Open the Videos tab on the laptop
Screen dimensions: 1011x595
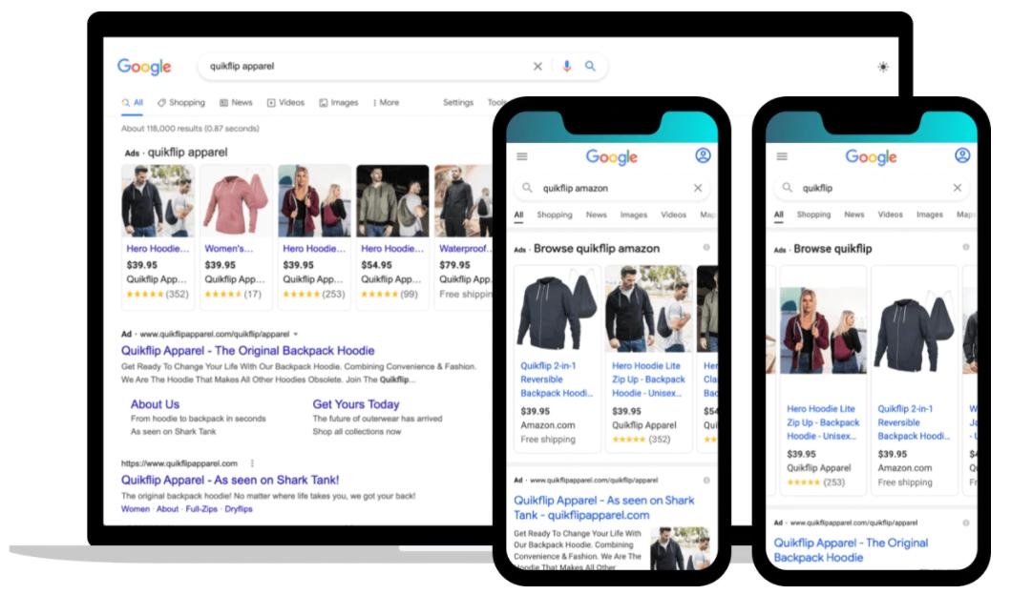[x=285, y=102]
